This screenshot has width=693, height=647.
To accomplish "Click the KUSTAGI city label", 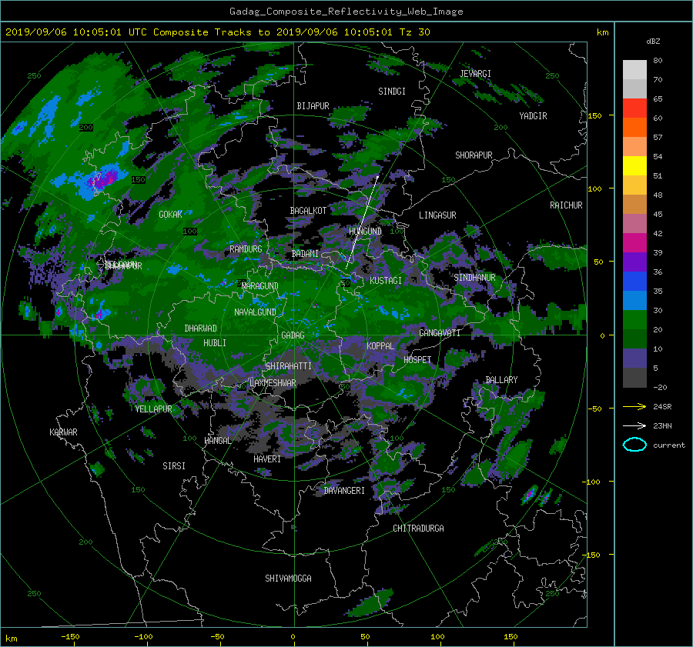I will point(386,281).
